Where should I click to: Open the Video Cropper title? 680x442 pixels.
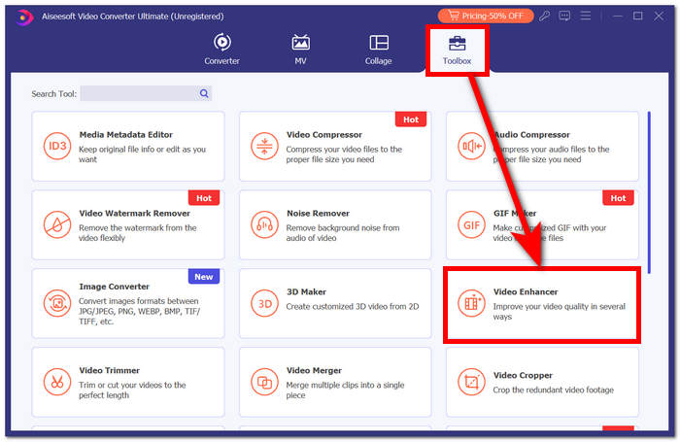[x=523, y=375]
